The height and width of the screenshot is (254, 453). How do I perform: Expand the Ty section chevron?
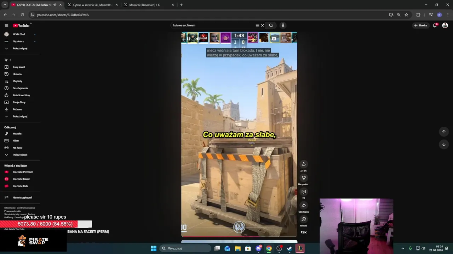(x=10, y=60)
